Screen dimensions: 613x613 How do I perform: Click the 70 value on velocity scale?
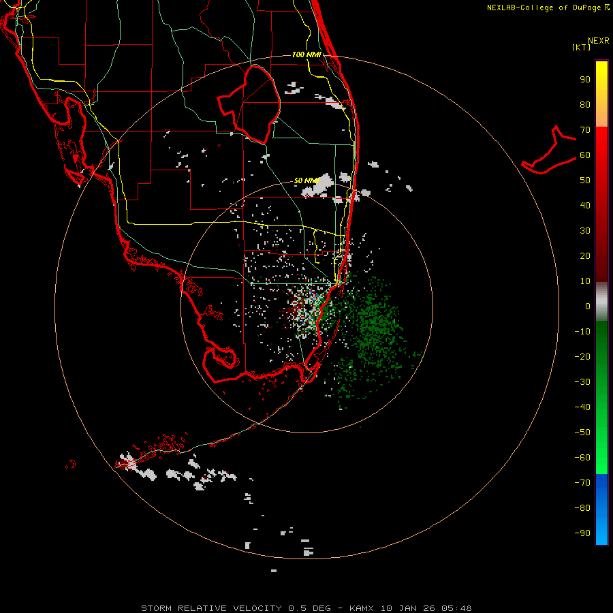pyautogui.click(x=585, y=130)
